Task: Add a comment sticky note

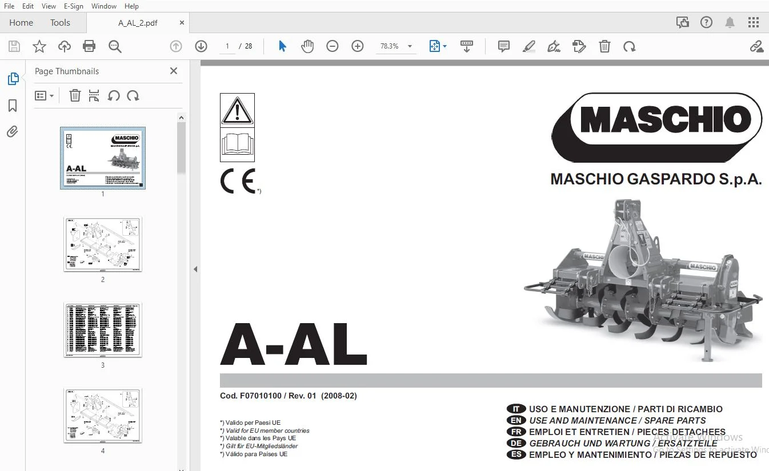Action: tap(504, 46)
